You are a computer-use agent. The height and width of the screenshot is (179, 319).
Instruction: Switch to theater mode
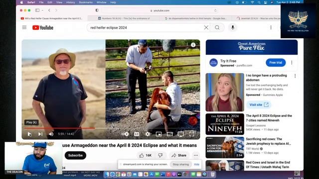[169, 134]
